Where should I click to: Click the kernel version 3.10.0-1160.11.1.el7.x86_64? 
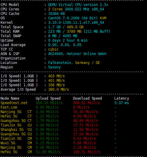coord(76,23)
